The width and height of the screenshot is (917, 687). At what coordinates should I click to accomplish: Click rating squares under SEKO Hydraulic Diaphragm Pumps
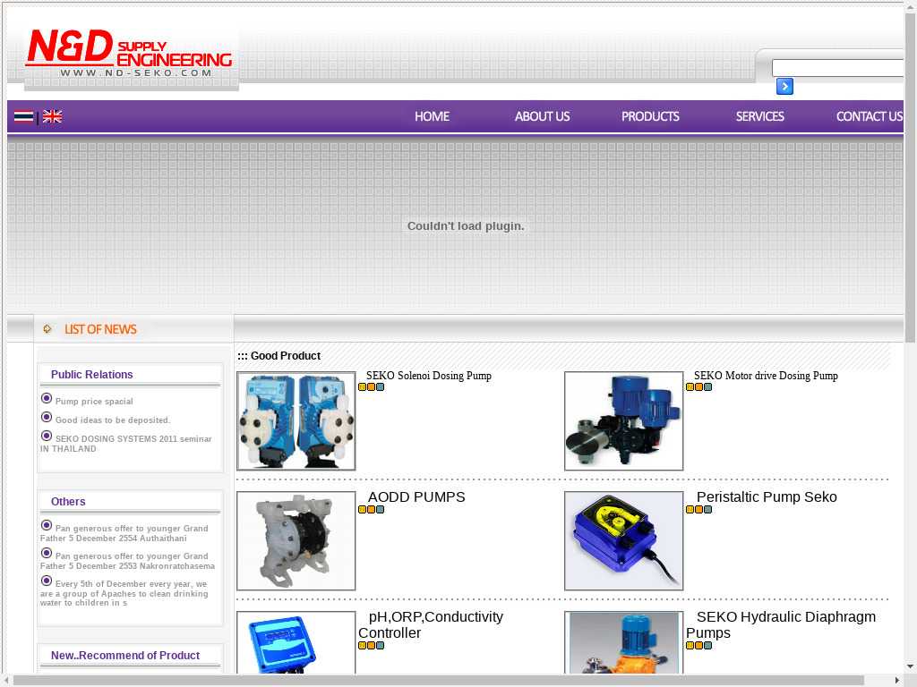pos(698,646)
